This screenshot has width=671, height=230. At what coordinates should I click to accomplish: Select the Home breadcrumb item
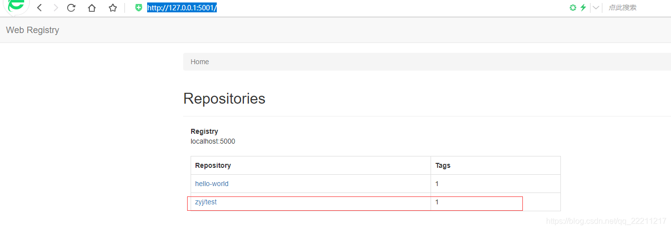tap(200, 62)
